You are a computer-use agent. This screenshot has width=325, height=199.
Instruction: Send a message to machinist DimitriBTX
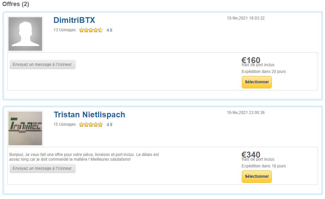42,65
